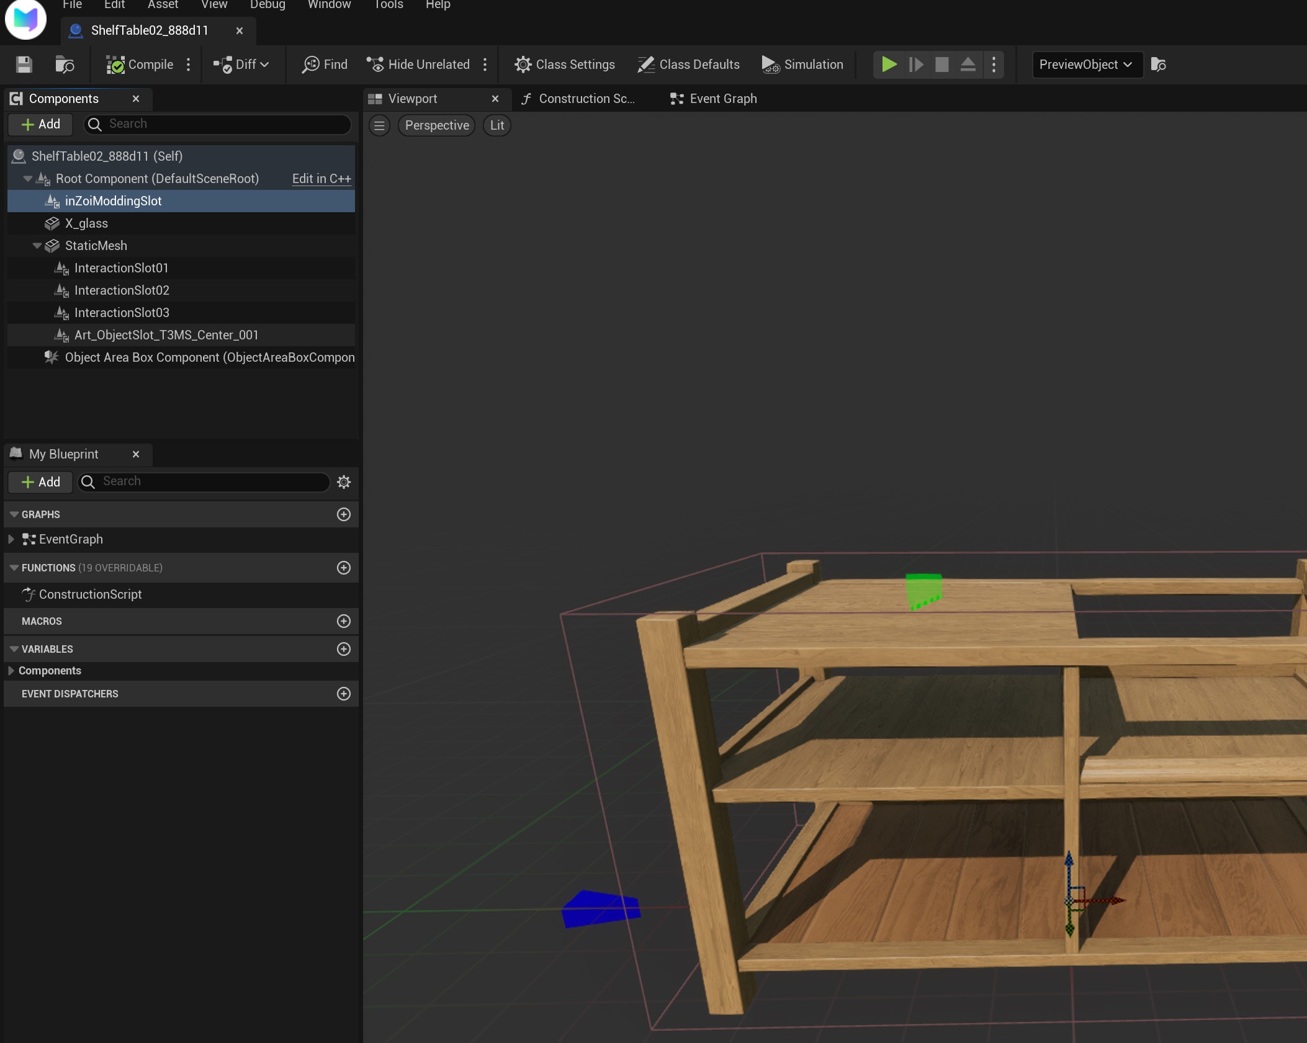Click the blue slot marker in viewport
Viewport: 1307px width, 1043px height.
click(600, 909)
